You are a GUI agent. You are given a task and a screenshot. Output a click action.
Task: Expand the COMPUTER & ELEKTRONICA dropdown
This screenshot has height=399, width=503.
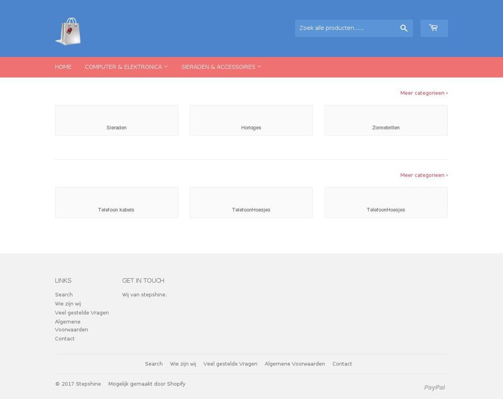coord(126,67)
